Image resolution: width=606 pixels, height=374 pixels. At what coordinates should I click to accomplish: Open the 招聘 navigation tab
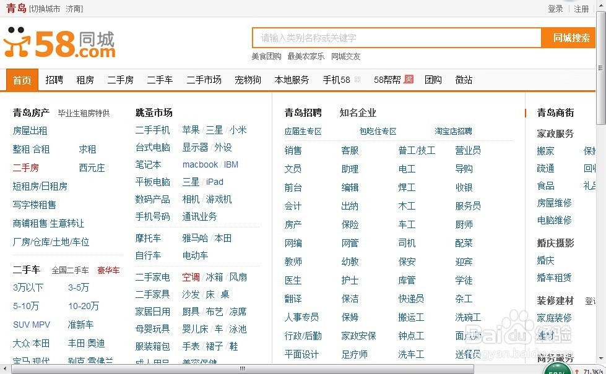click(x=54, y=80)
